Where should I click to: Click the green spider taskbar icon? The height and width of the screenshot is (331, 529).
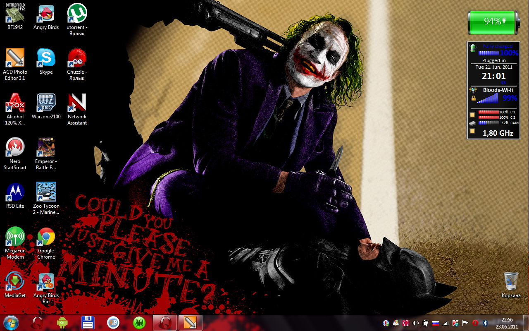[139, 322]
